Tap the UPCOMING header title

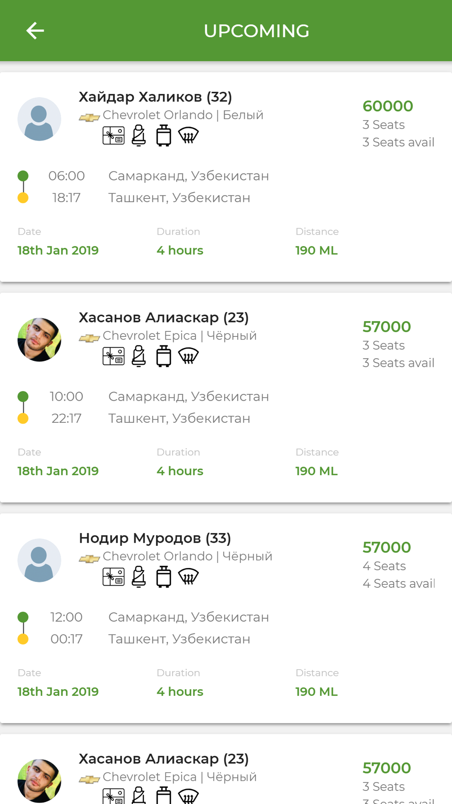[x=256, y=31]
